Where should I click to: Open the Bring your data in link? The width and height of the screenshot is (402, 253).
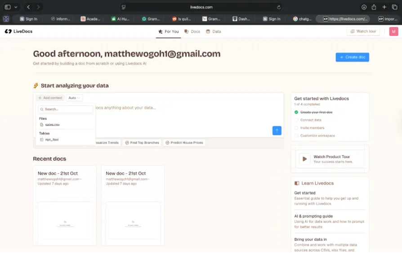pos(310,239)
